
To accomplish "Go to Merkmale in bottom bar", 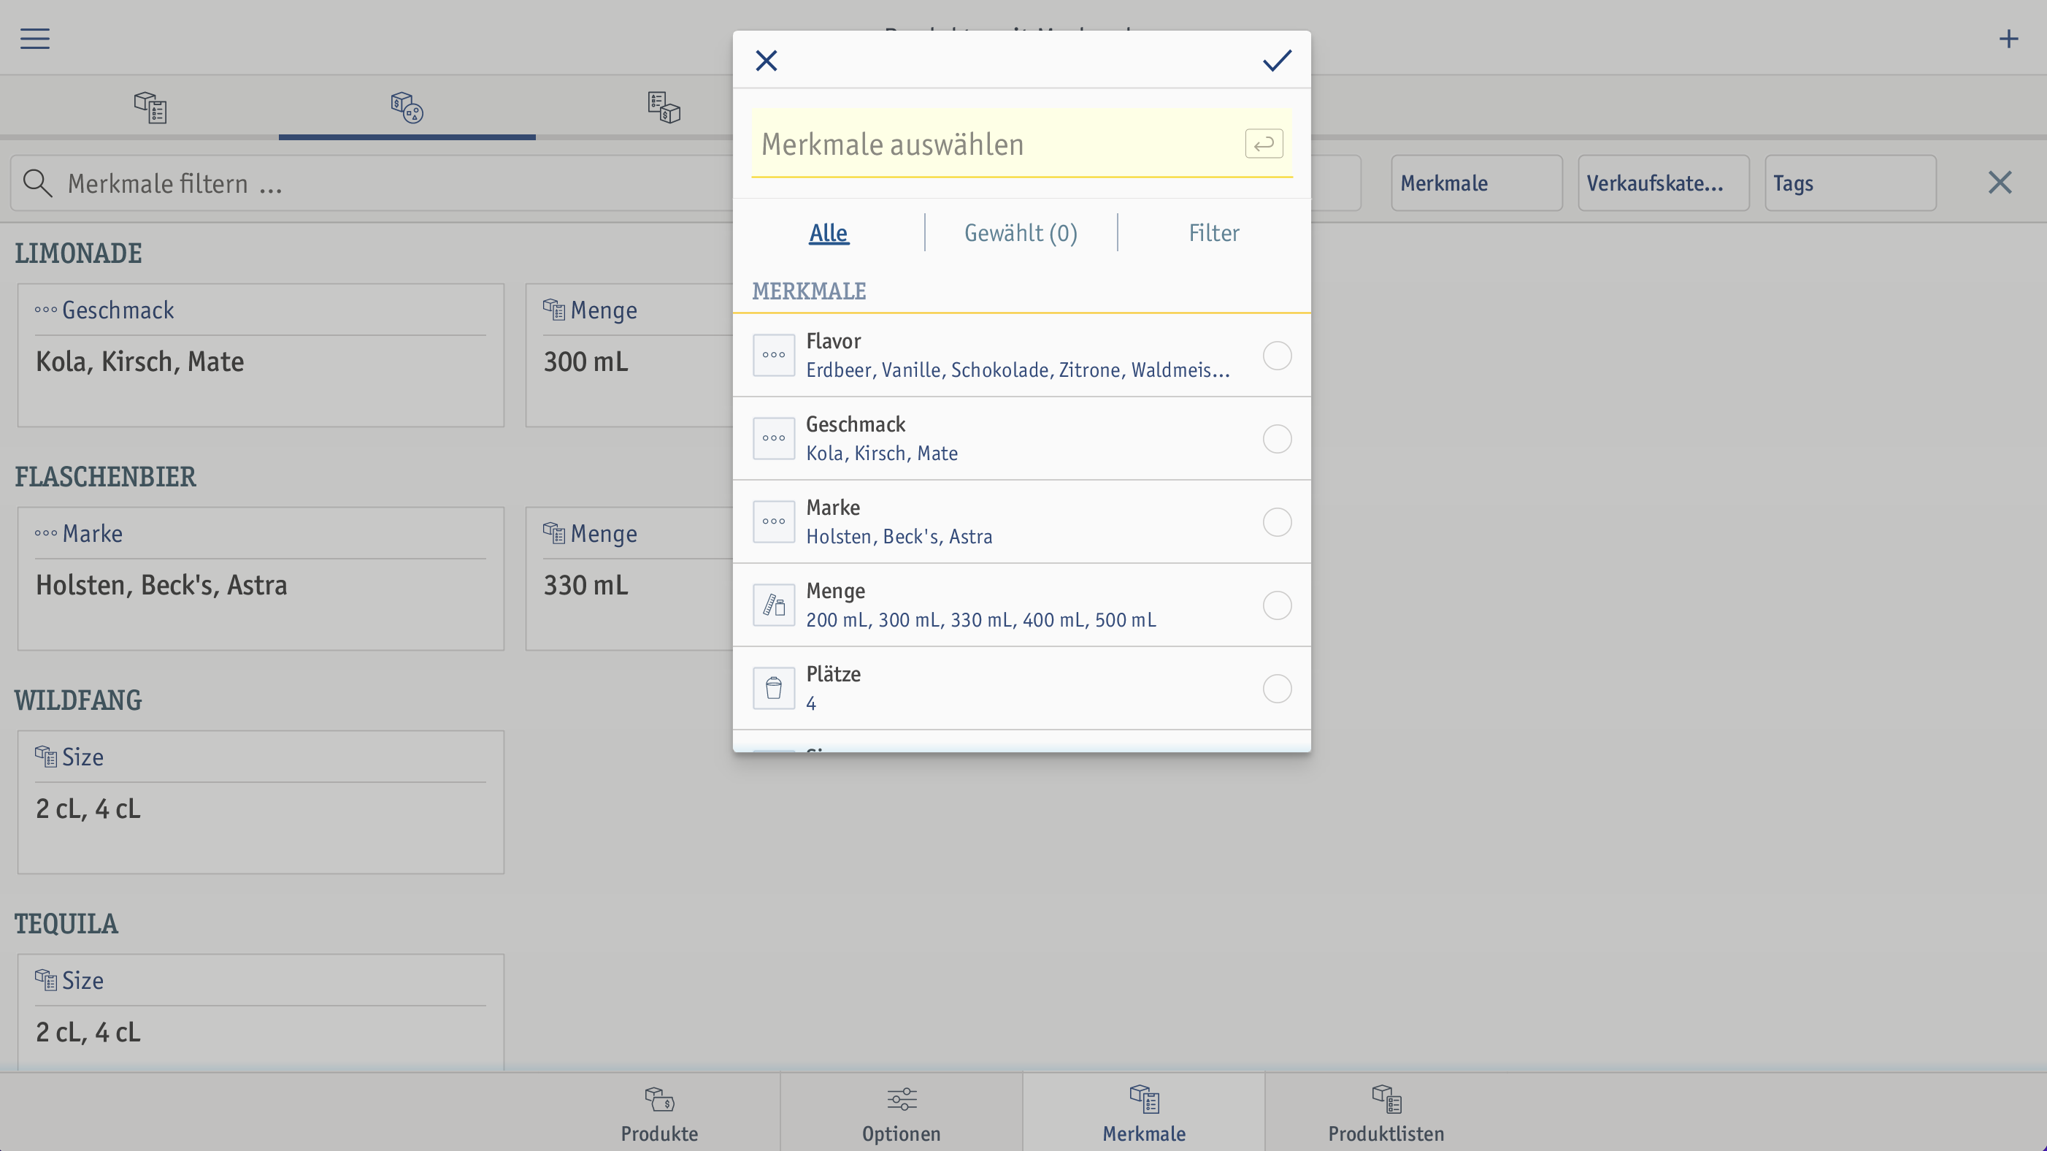I will coord(1143,1113).
